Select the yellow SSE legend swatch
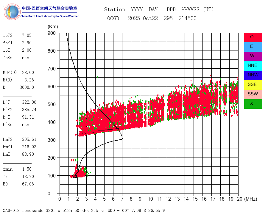268x214 pixels. point(253,85)
